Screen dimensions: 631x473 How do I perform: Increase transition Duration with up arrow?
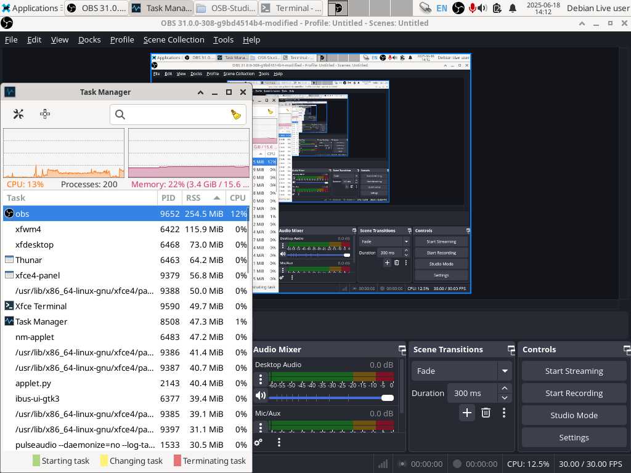(x=505, y=388)
